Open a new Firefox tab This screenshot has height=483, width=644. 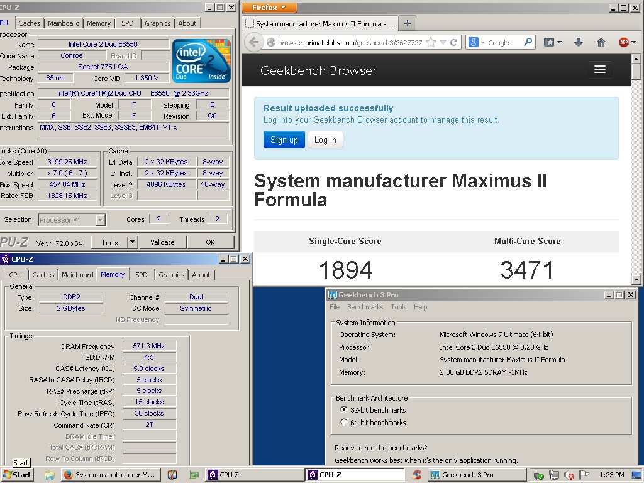(x=407, y=23)
